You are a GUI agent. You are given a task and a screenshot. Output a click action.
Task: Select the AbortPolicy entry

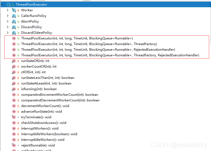coord(30,21)
